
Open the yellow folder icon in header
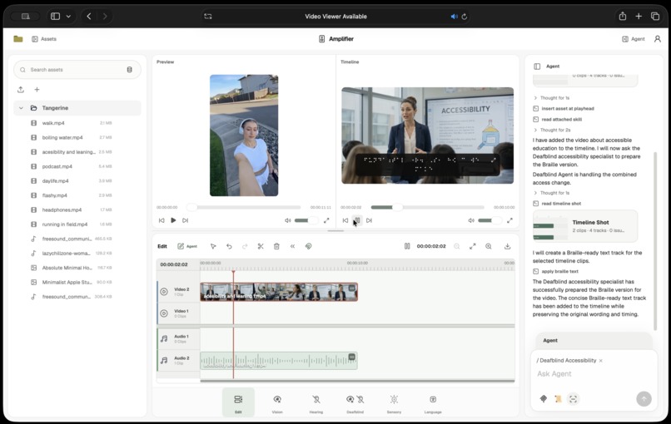(18, 39)
